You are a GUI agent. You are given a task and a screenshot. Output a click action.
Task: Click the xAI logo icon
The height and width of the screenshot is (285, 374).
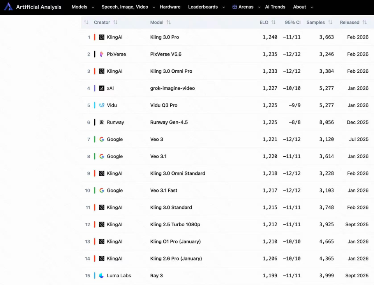click(x=102, y=88)
